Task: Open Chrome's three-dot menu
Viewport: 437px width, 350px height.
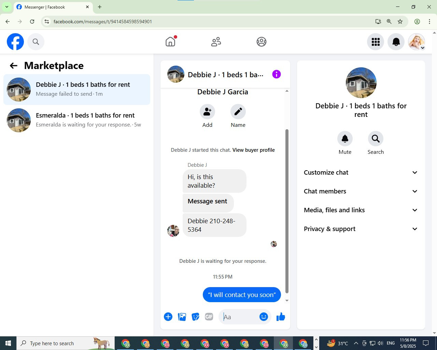Action: click(429, 22)
